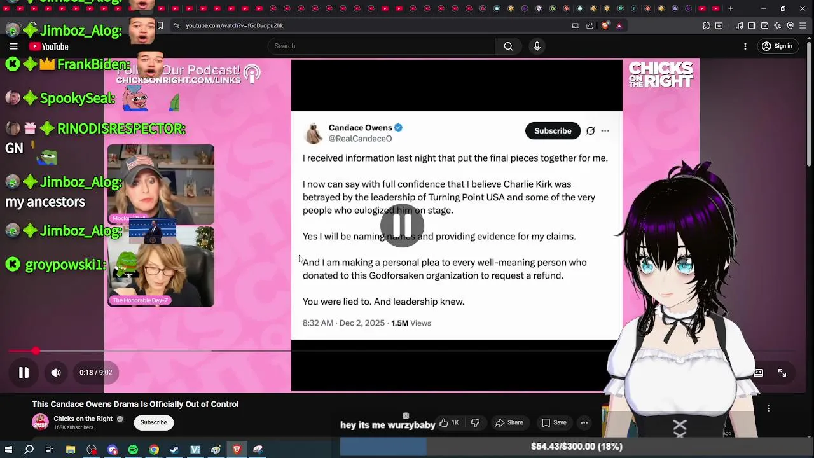Focus the YouTube search field
Screen dimensions: 814x458
(382, 46)
